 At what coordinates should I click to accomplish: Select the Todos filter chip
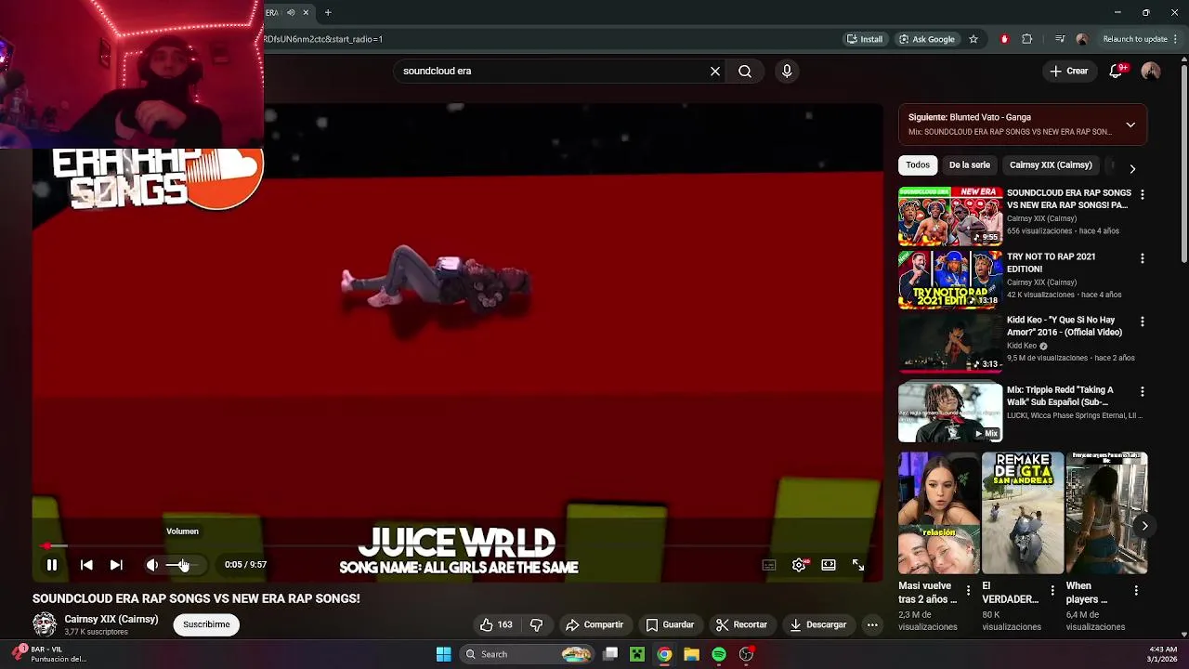point(918,164)
